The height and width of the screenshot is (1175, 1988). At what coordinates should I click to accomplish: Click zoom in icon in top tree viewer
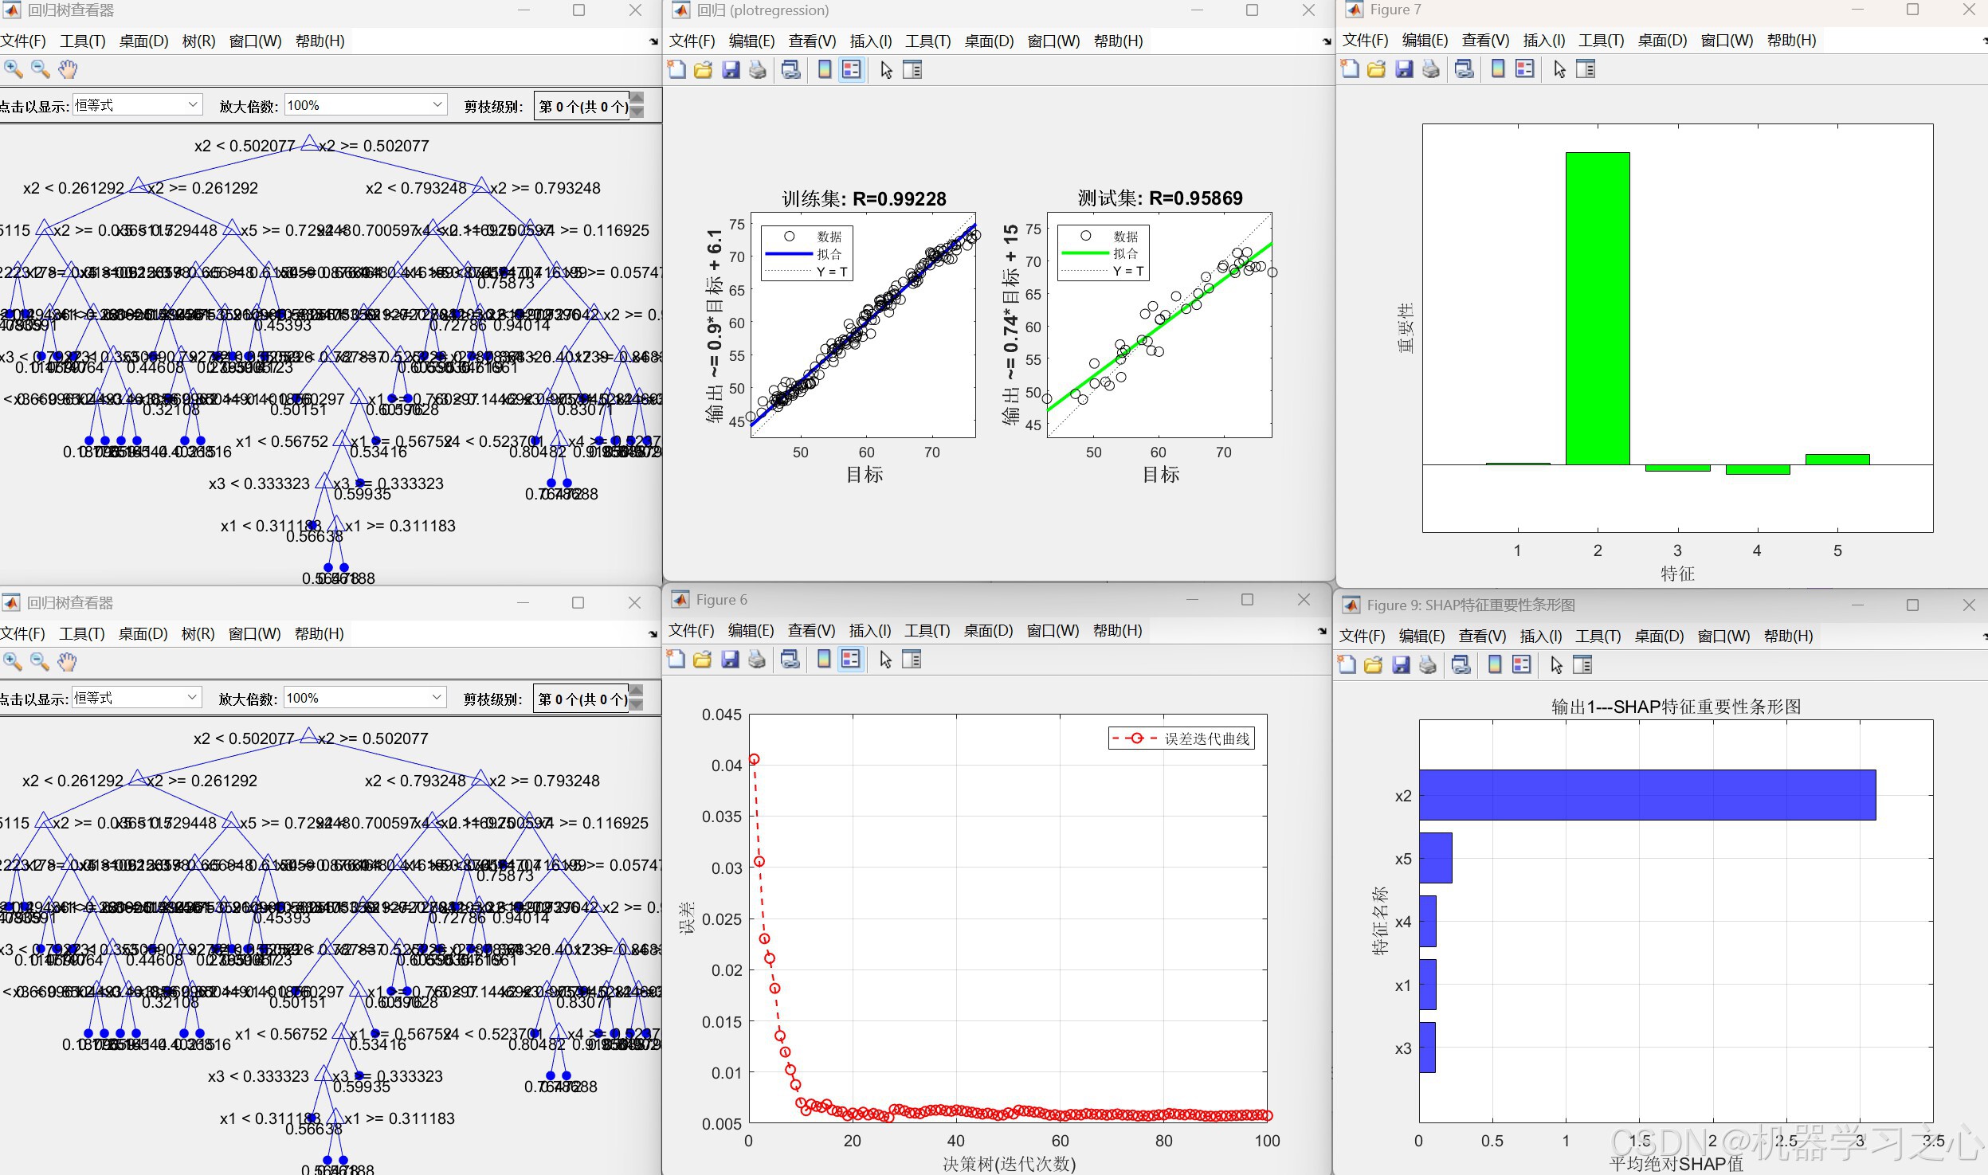point(13,69)
